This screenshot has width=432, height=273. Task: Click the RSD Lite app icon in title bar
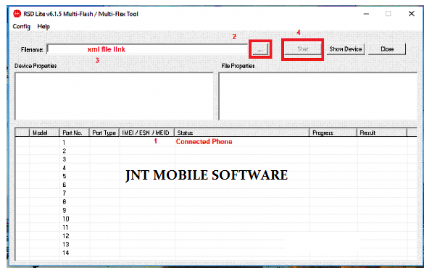pyautogui.click(x=17, y=14)
